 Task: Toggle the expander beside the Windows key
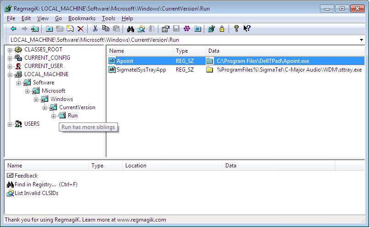click(36, 100)
